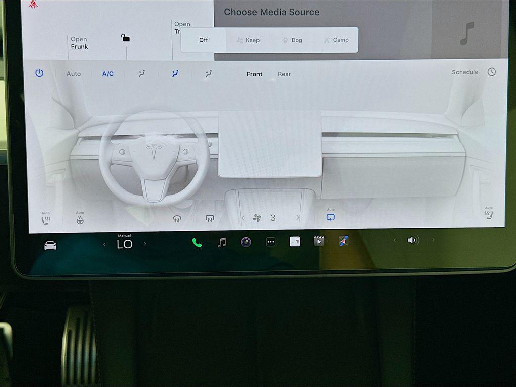
Task: Toggle the air recirculation button
Action: tap(330, 217)
